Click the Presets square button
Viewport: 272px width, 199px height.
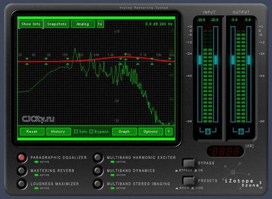pyautogui.click(x=189, y=180)
